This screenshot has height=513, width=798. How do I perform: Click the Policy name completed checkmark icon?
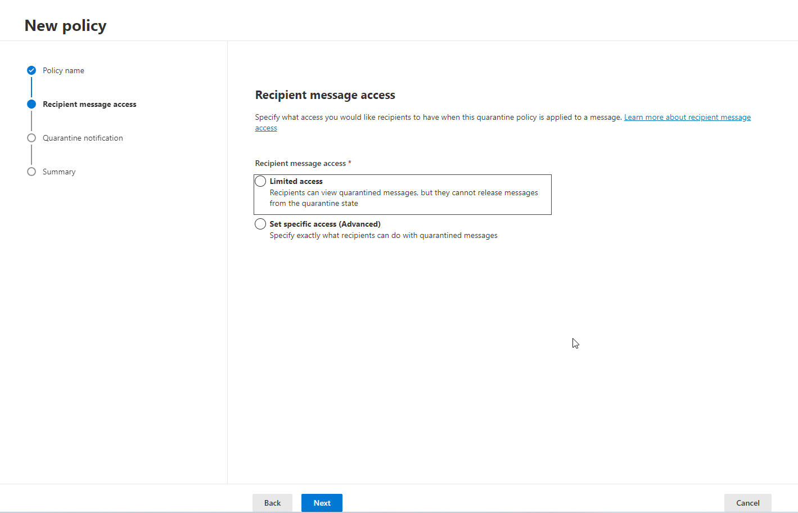pyautogui.click(x=31, y=70)
